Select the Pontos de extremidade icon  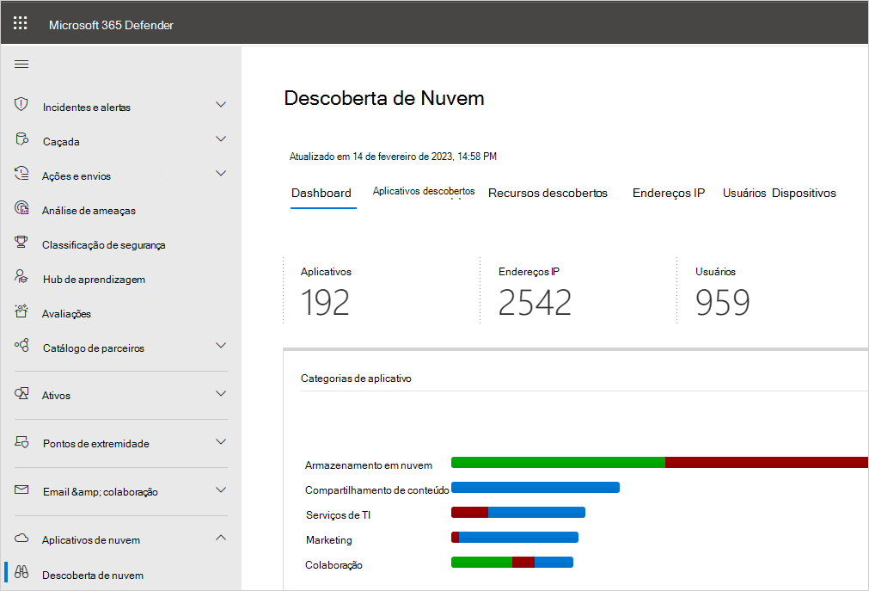(21, 443)
